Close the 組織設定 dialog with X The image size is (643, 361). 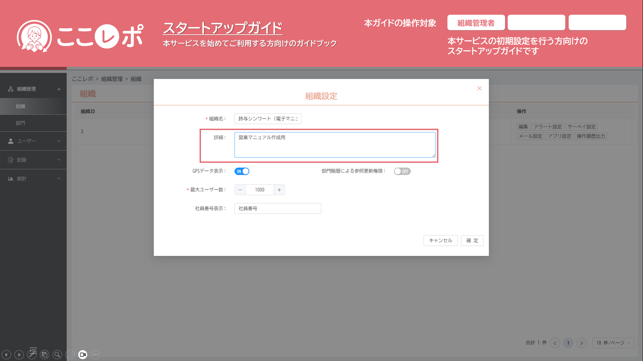coord(479,88)
